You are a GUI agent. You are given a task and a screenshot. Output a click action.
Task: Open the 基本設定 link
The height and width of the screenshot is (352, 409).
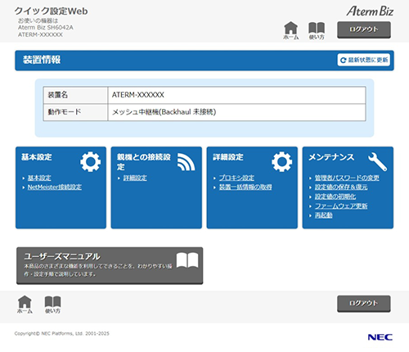pos(39,178)
